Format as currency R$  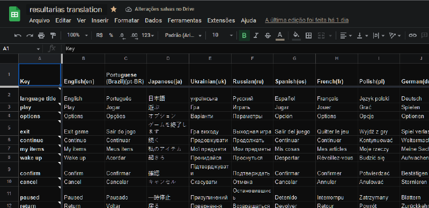[99, 35]
